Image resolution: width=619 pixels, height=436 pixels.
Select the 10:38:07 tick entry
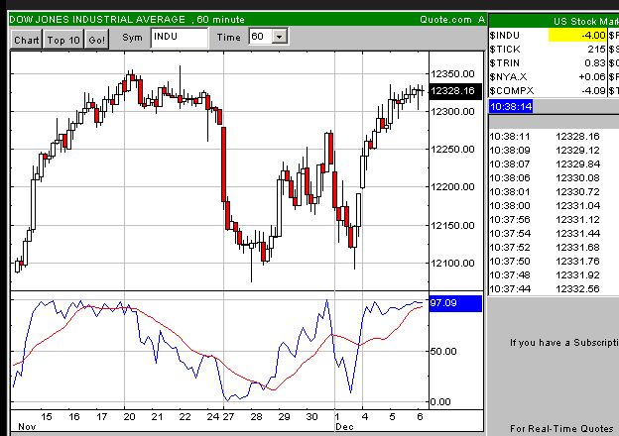click(554, 163)
